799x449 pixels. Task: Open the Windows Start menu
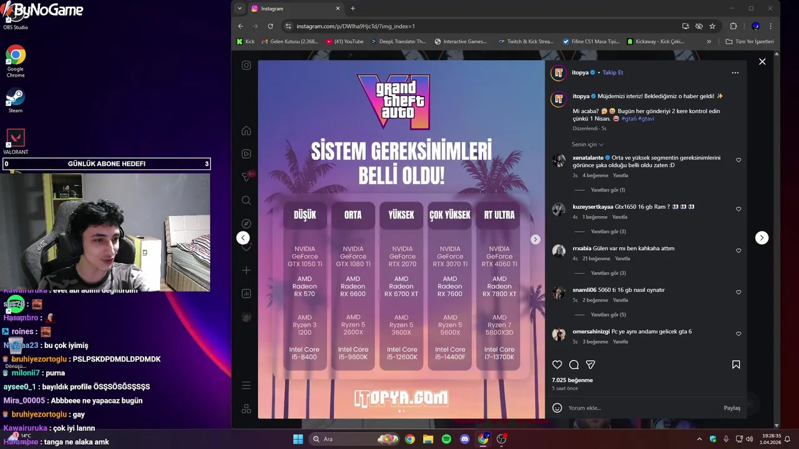pos(298,439)
